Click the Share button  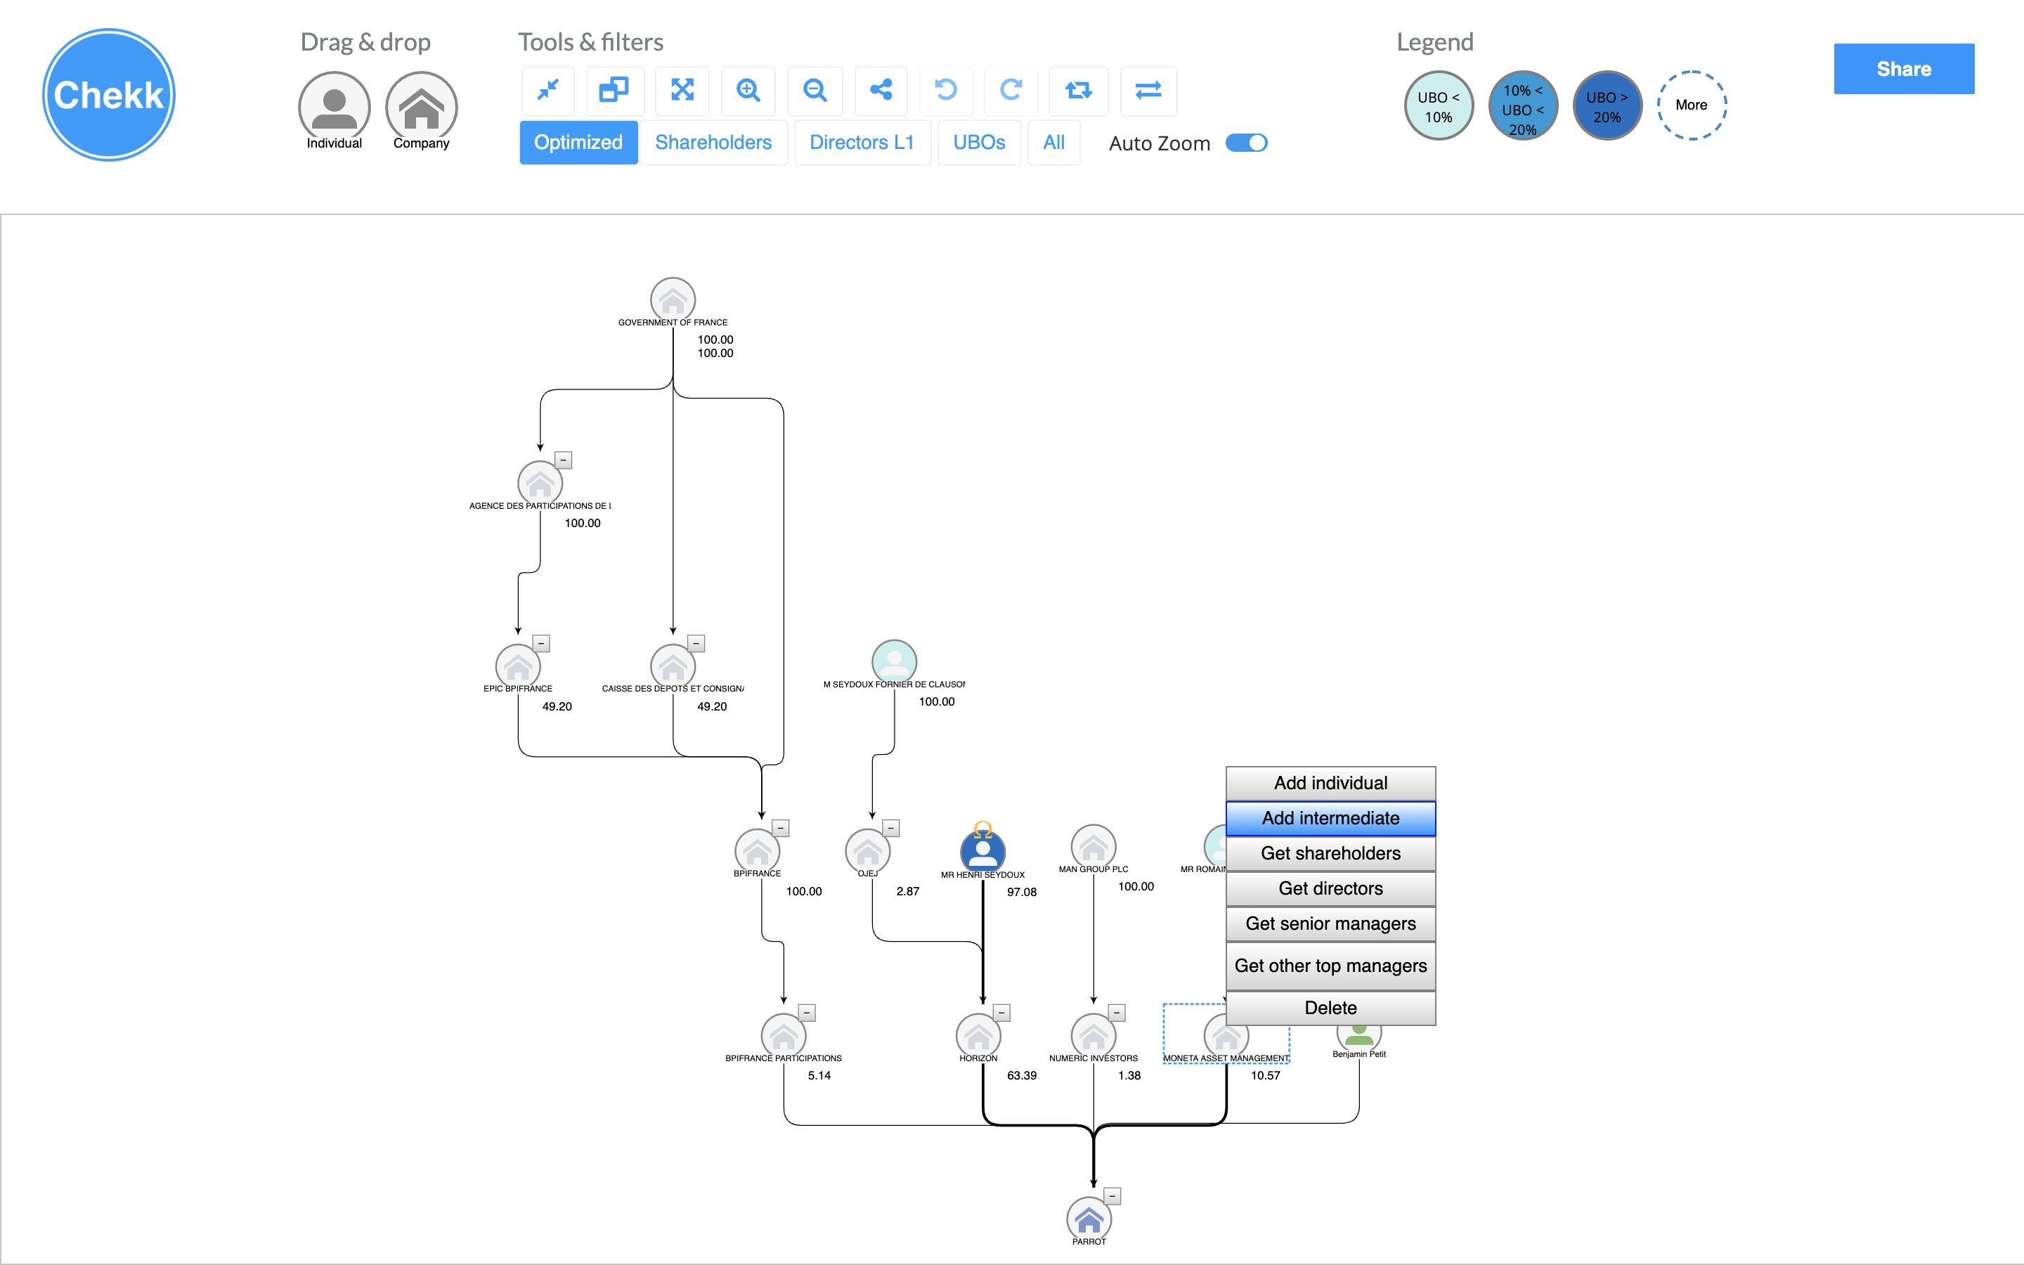(1905, 69)
